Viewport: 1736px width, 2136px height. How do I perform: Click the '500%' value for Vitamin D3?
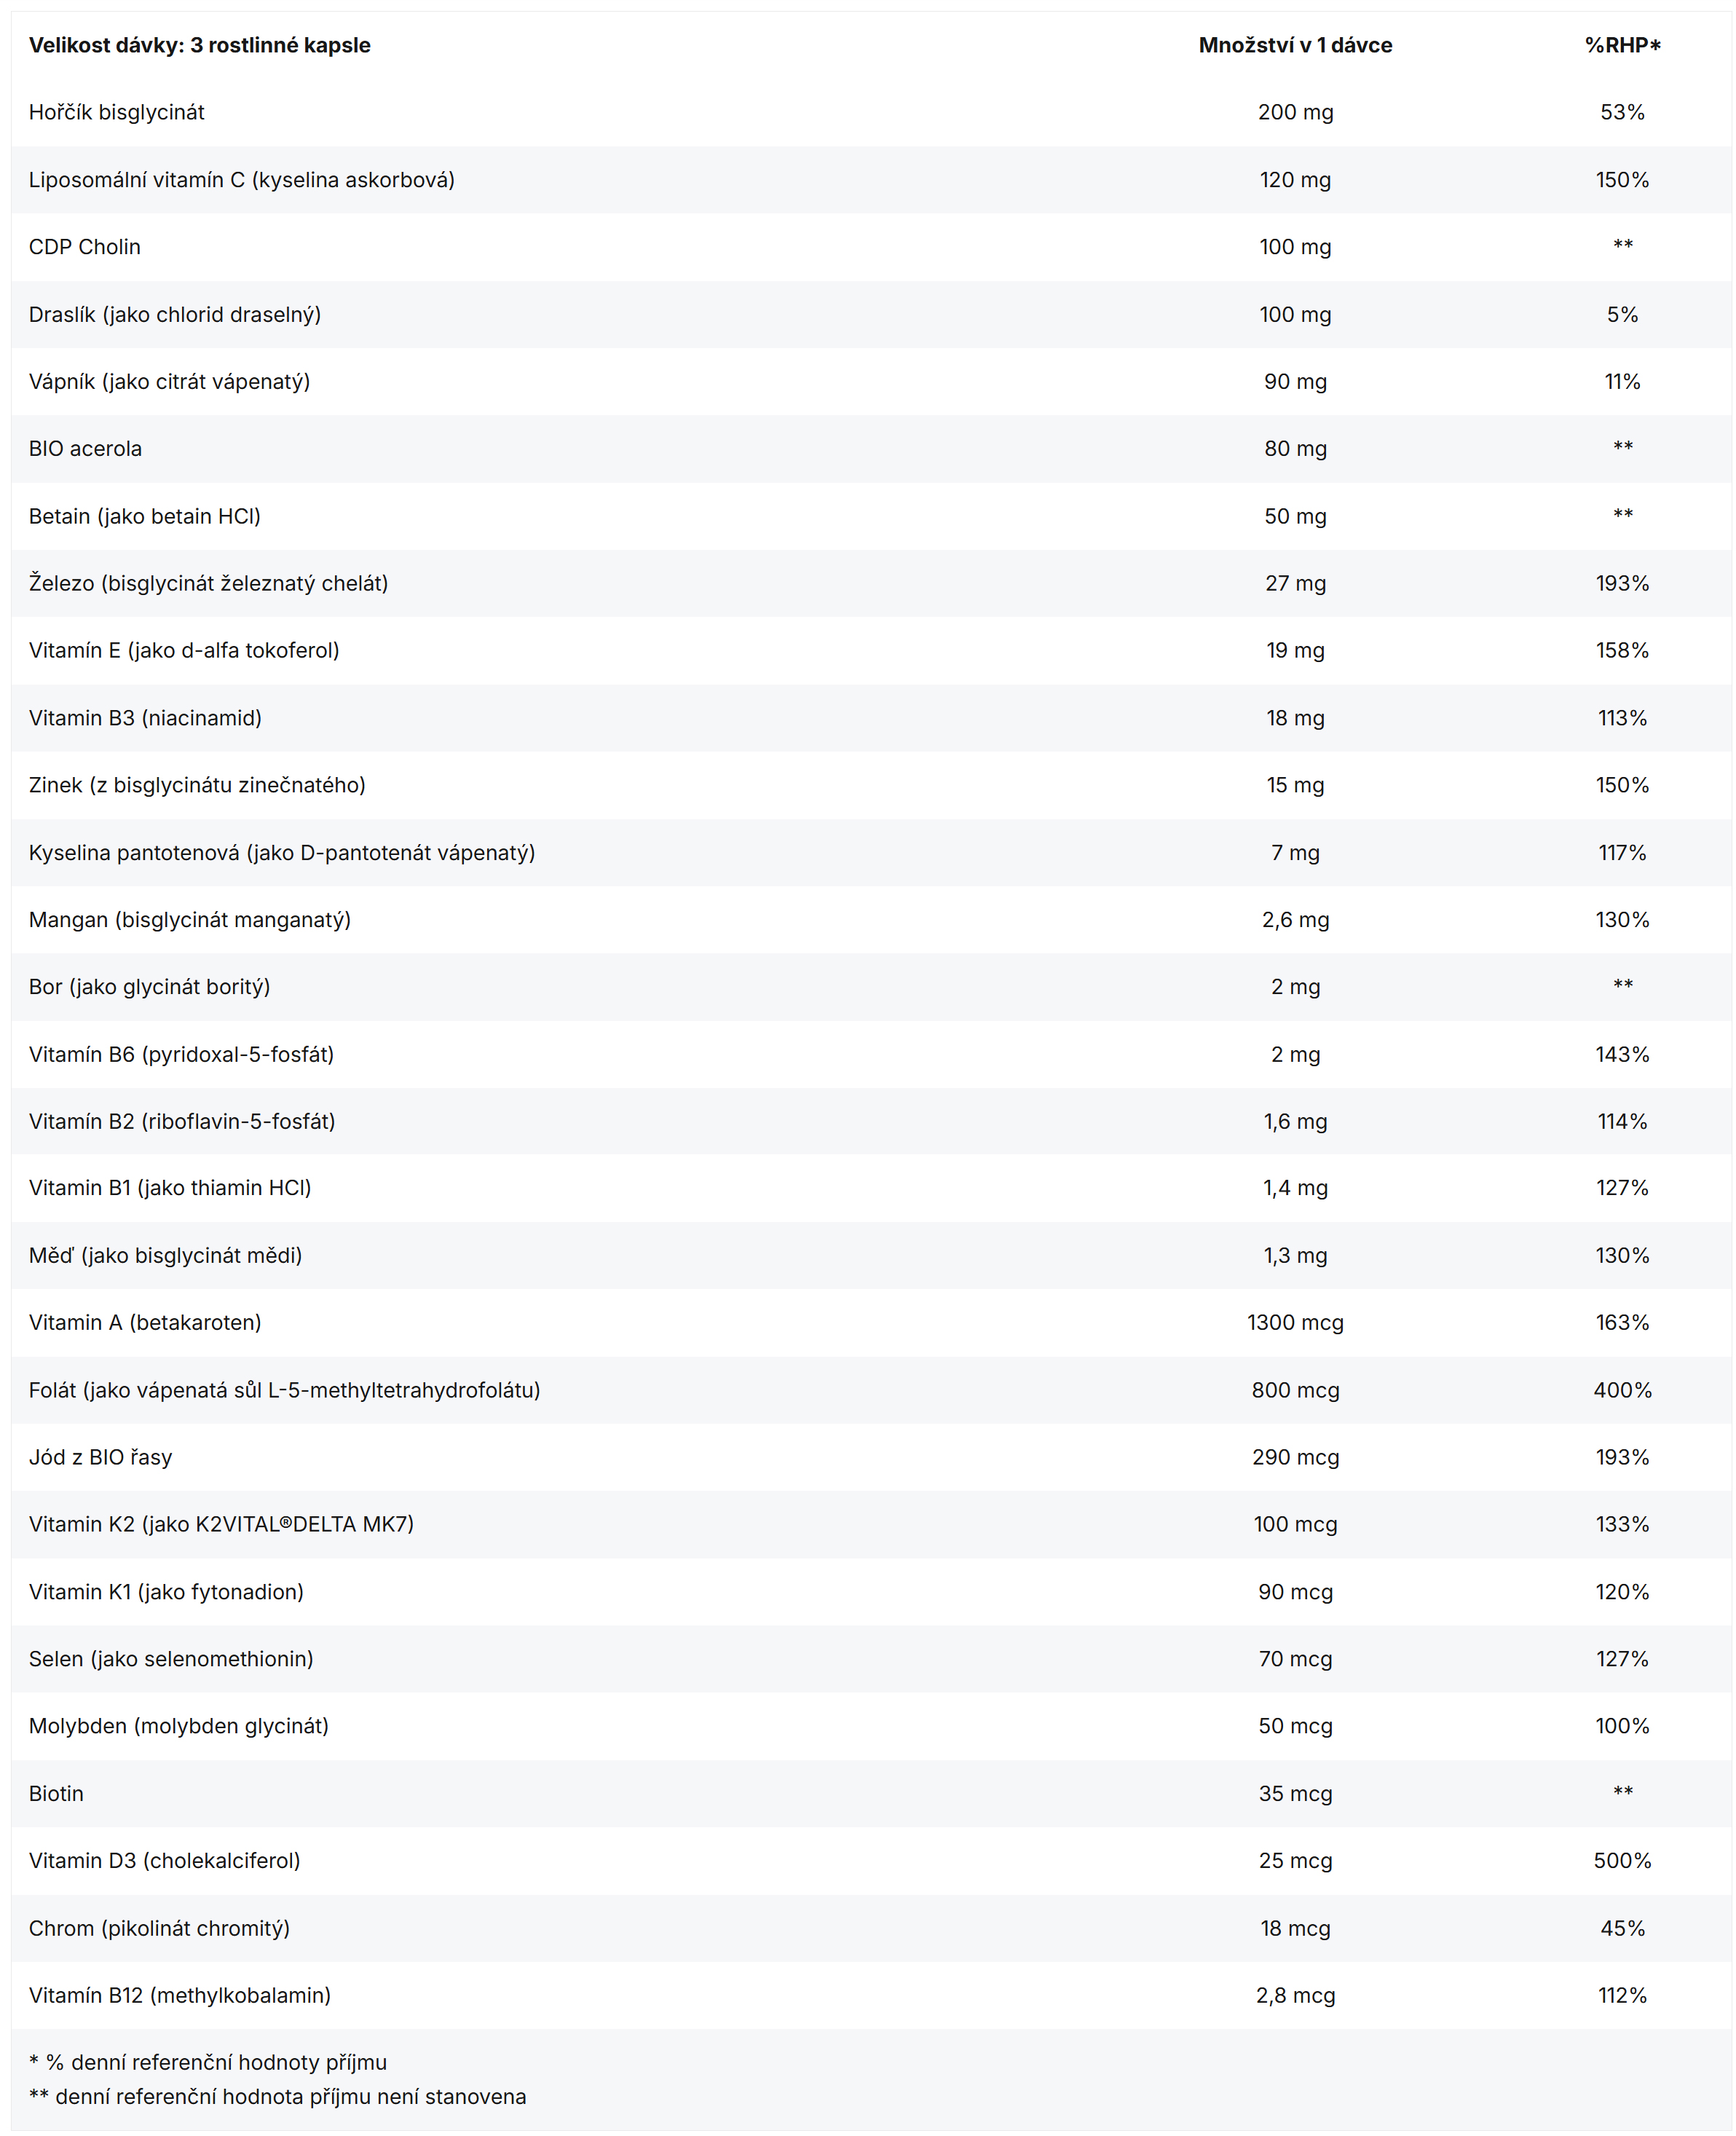click(1621, 1861)
